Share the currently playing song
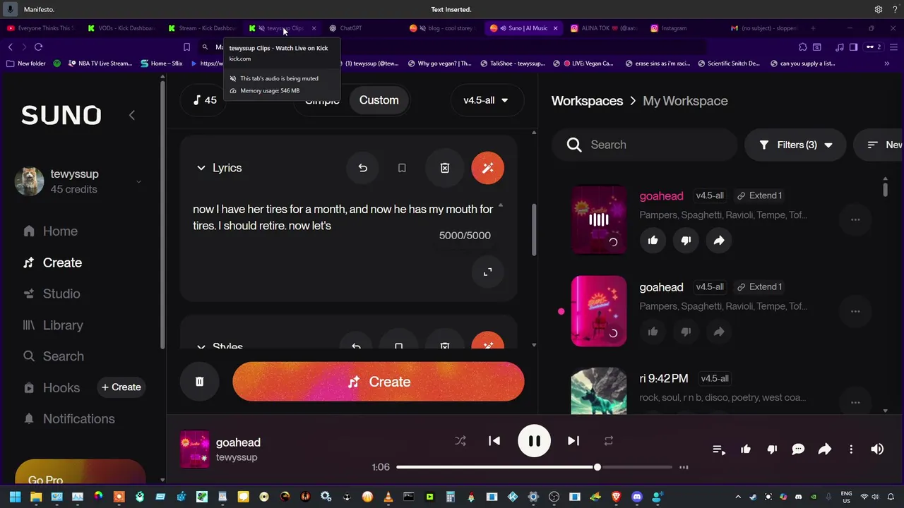904x508 pixels. tap(824, 449)
